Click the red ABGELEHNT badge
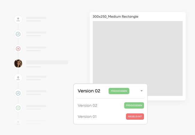The image size is (195, 135). click(x=135, y=117)
